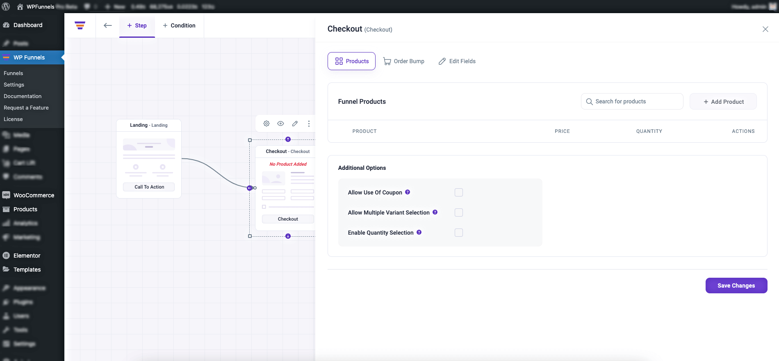The width and height of the screenshot is (779, 361).
Task: Click the Edit Fields pencil icon
Action: pyautogui.click(x=442, y=61)
